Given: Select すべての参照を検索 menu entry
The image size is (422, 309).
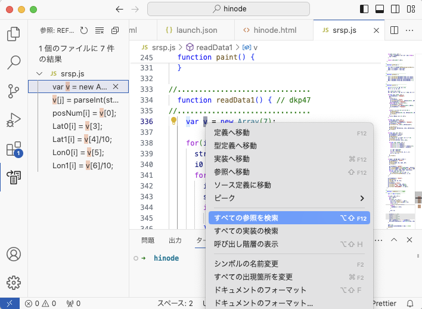Looking at the screenshot, I should coord(289,218).
